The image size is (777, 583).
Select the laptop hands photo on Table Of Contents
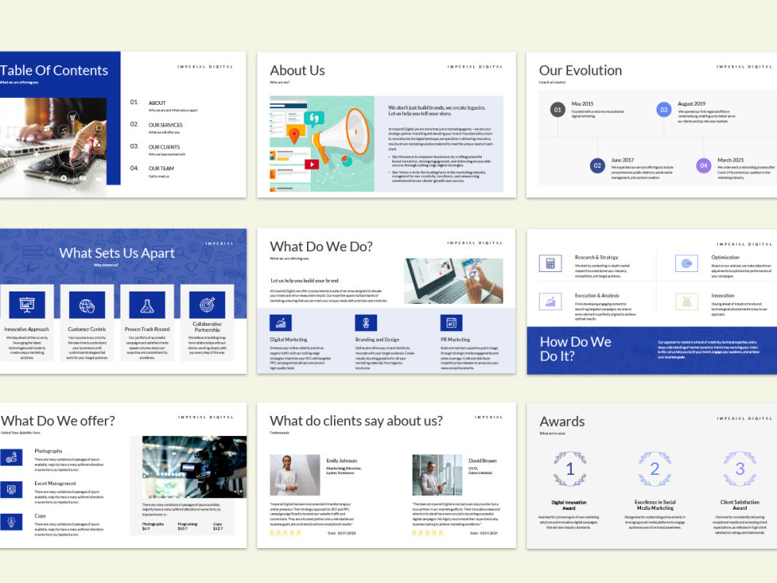click(53, 147)
